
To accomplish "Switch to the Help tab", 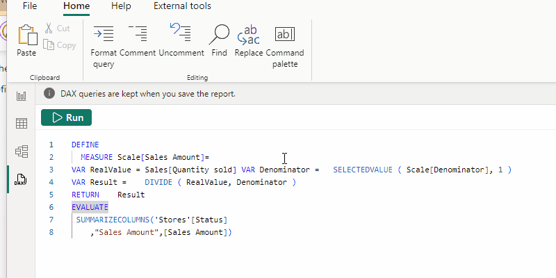I will point(121,6).
